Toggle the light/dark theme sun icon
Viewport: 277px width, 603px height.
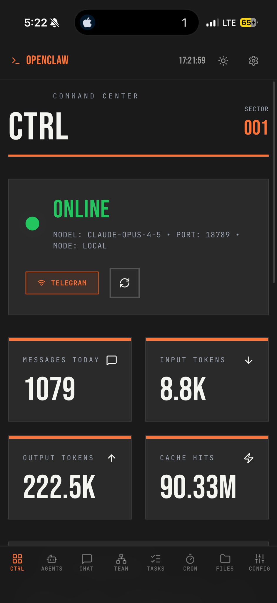(x=223, y=61)
